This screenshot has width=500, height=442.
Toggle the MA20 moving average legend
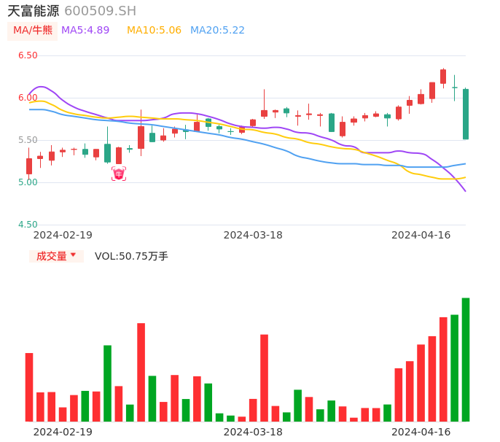pyautogui.click(x=217, y=31)
